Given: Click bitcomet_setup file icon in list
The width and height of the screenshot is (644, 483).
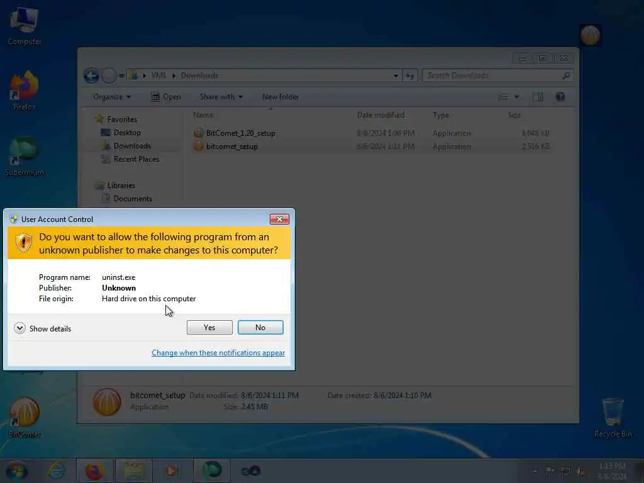Looking at the screenshot, I should [198, 146].
